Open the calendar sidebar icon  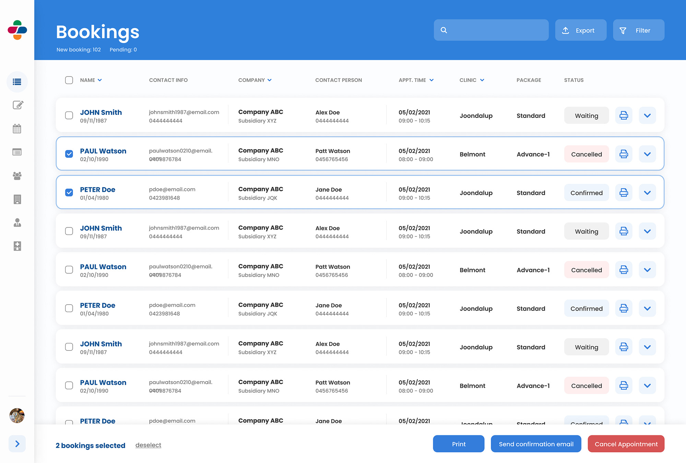[17, 129]
